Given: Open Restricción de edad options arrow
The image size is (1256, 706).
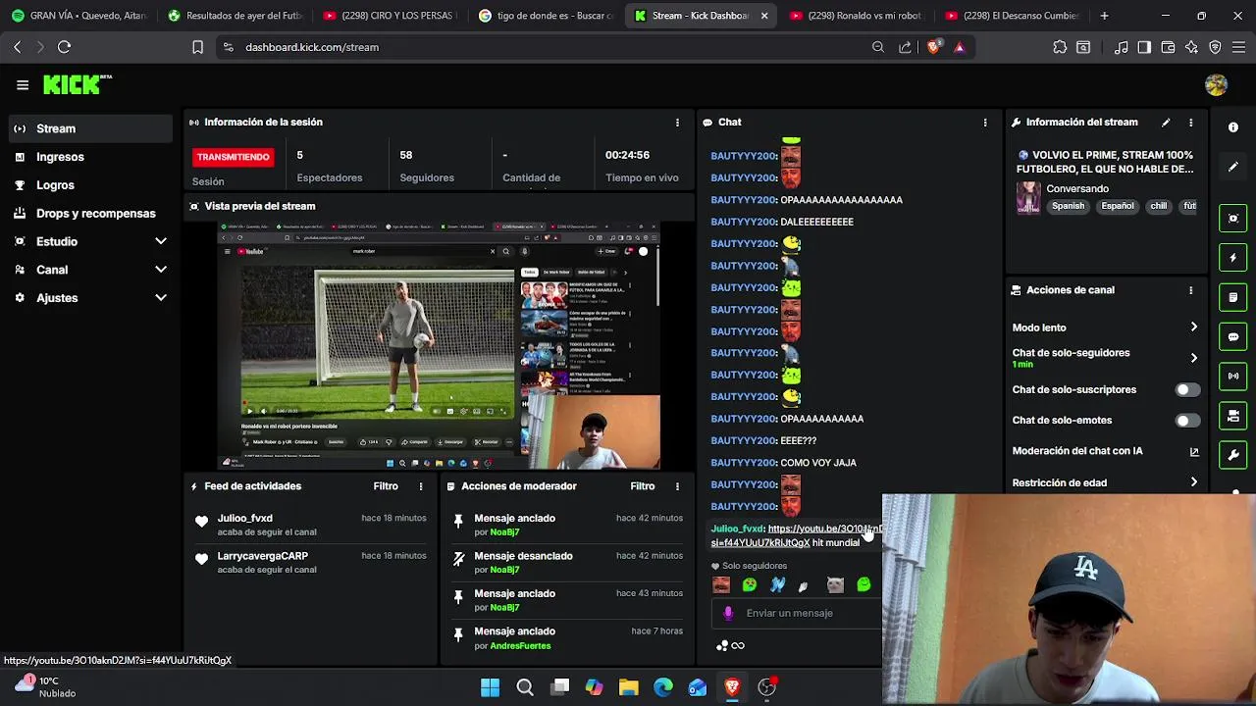Looking at the screenshot, I should coord(1194,482).
